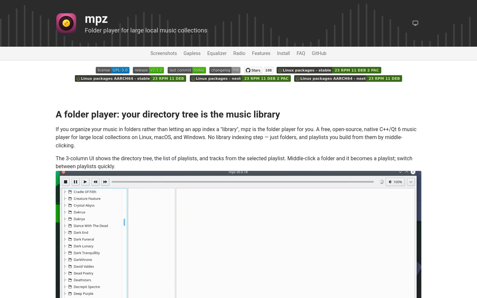The image size is (477, 298).
Task: Select the Darkthrone folder icon
Action: (70, 260)
